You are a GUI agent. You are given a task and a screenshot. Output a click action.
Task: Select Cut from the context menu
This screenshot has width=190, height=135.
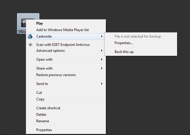pyautogui.click(x=39, y=93)
